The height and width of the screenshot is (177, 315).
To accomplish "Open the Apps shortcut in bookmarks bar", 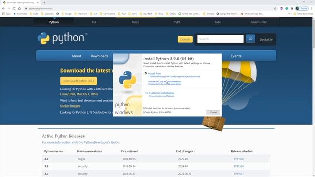I will tap(6, 14).
